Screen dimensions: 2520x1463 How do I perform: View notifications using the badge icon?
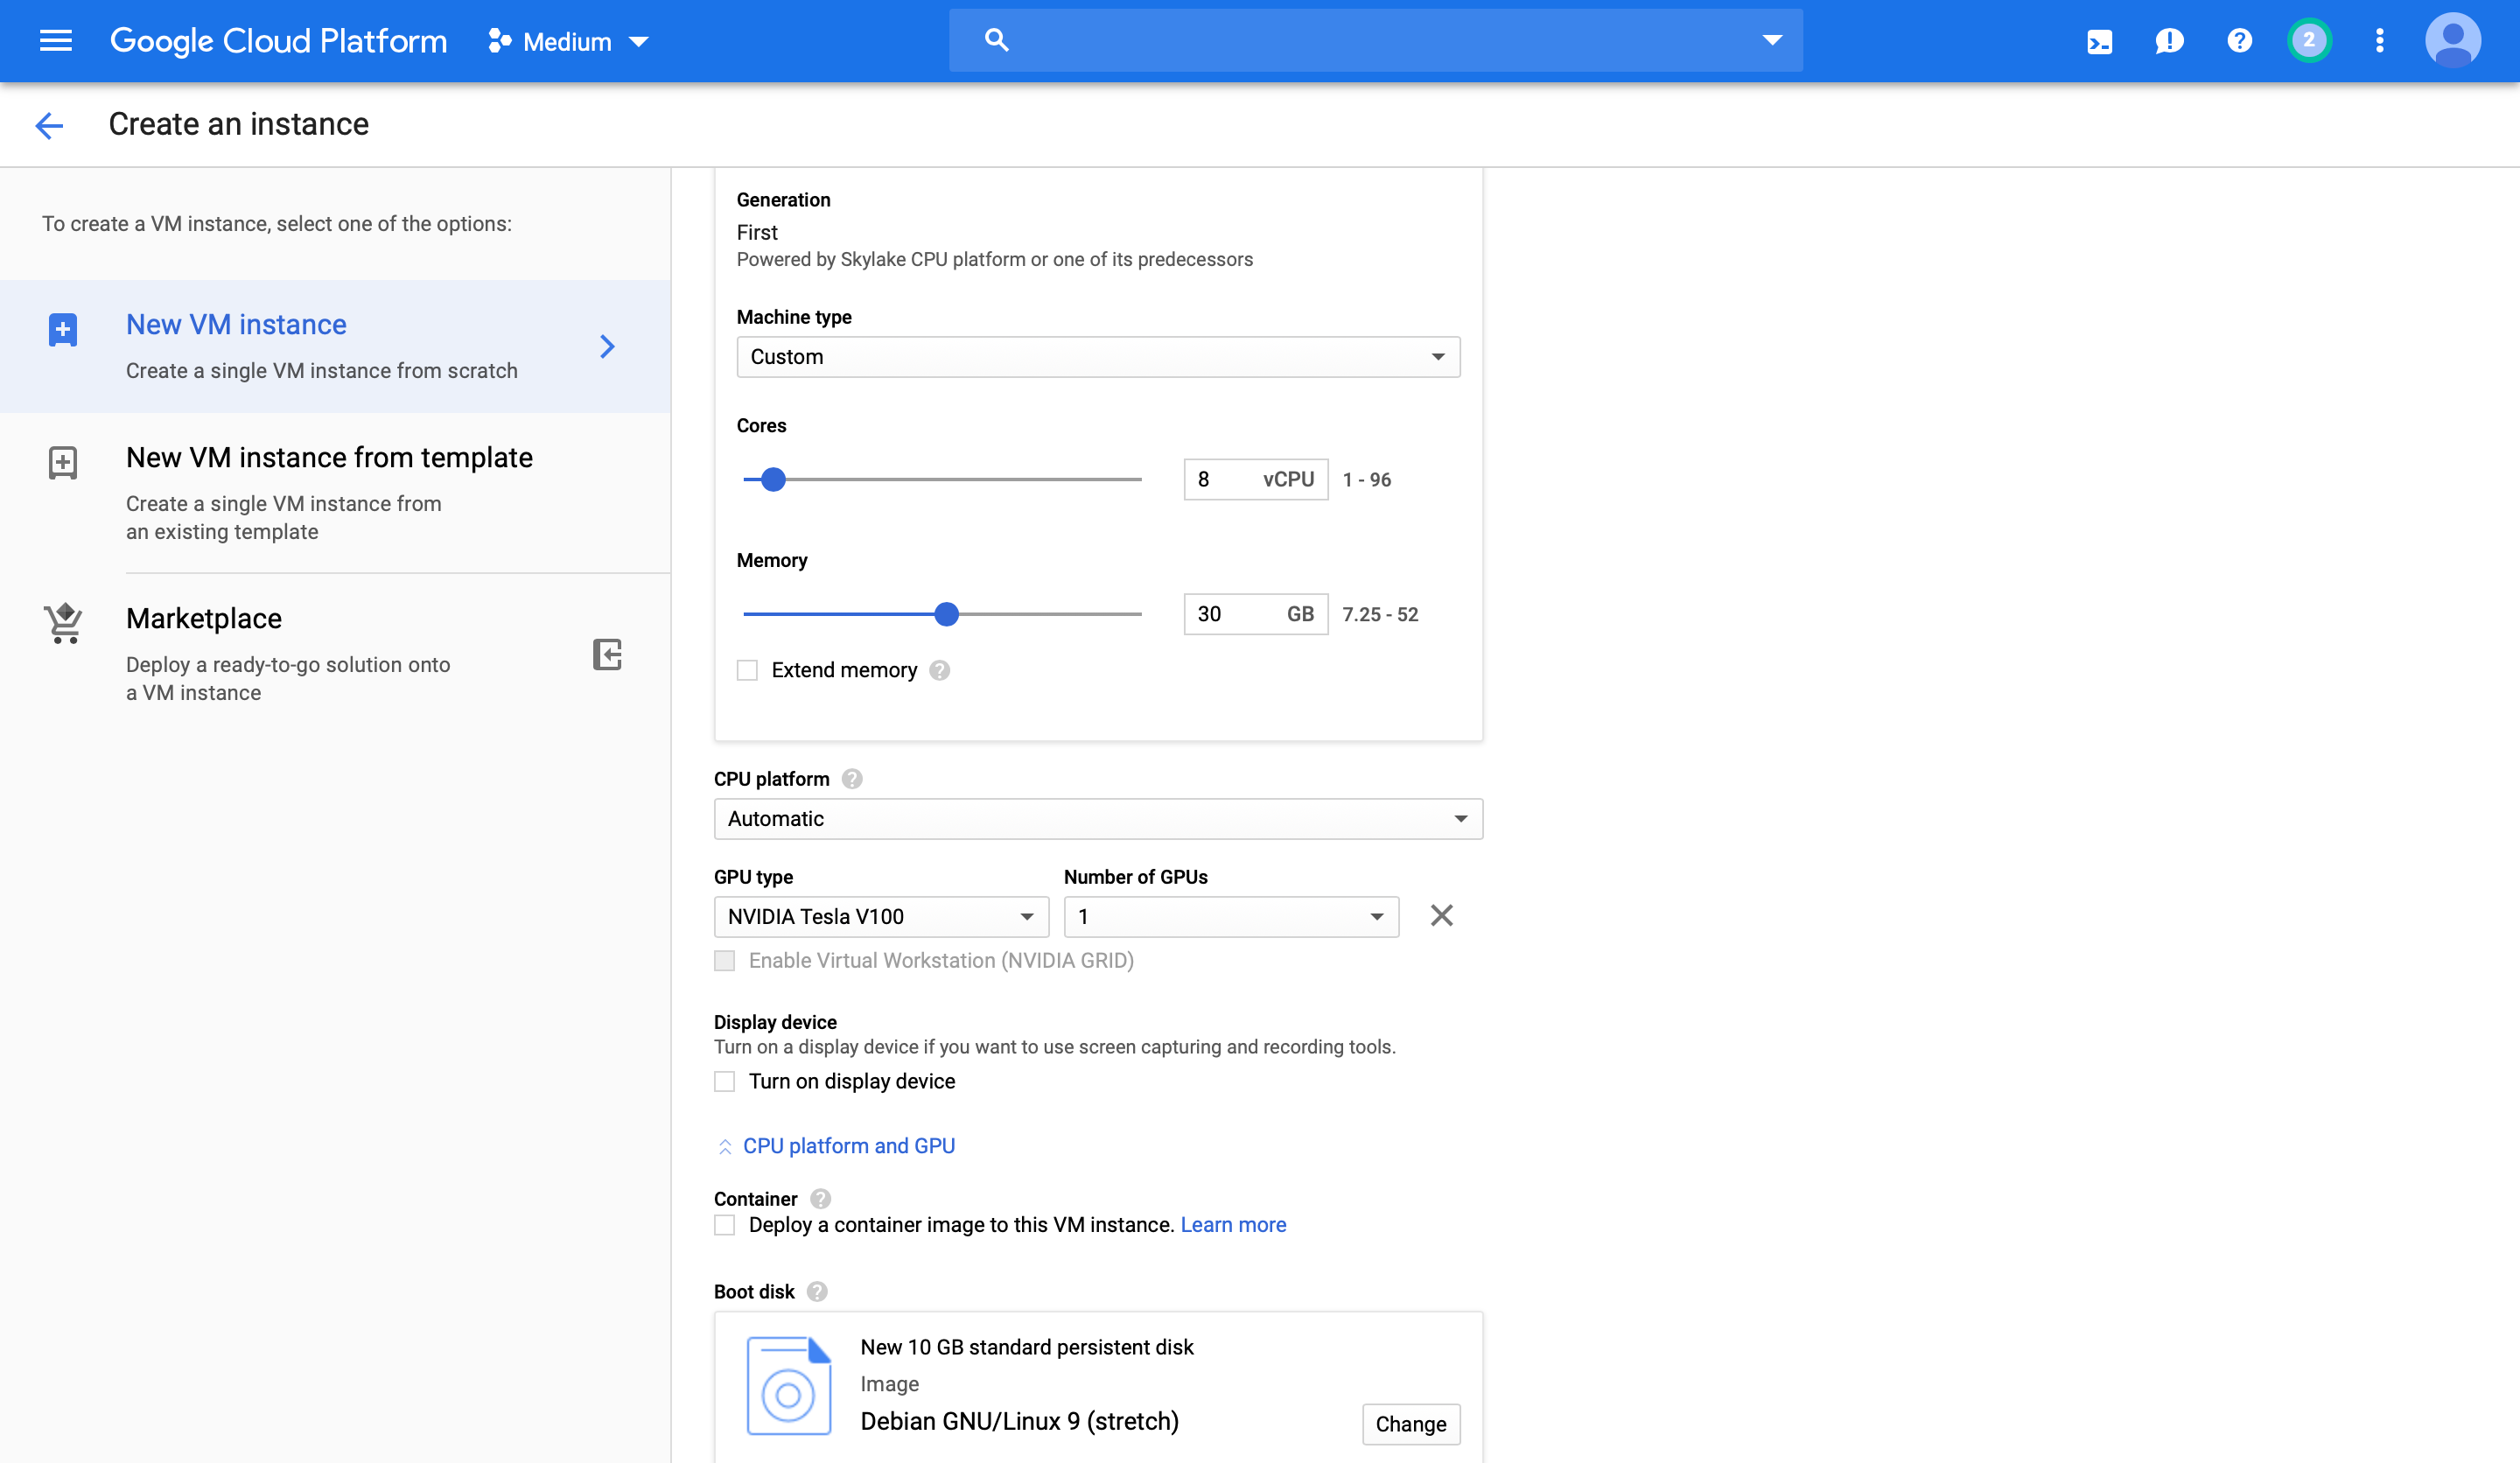pos(2310,40)
